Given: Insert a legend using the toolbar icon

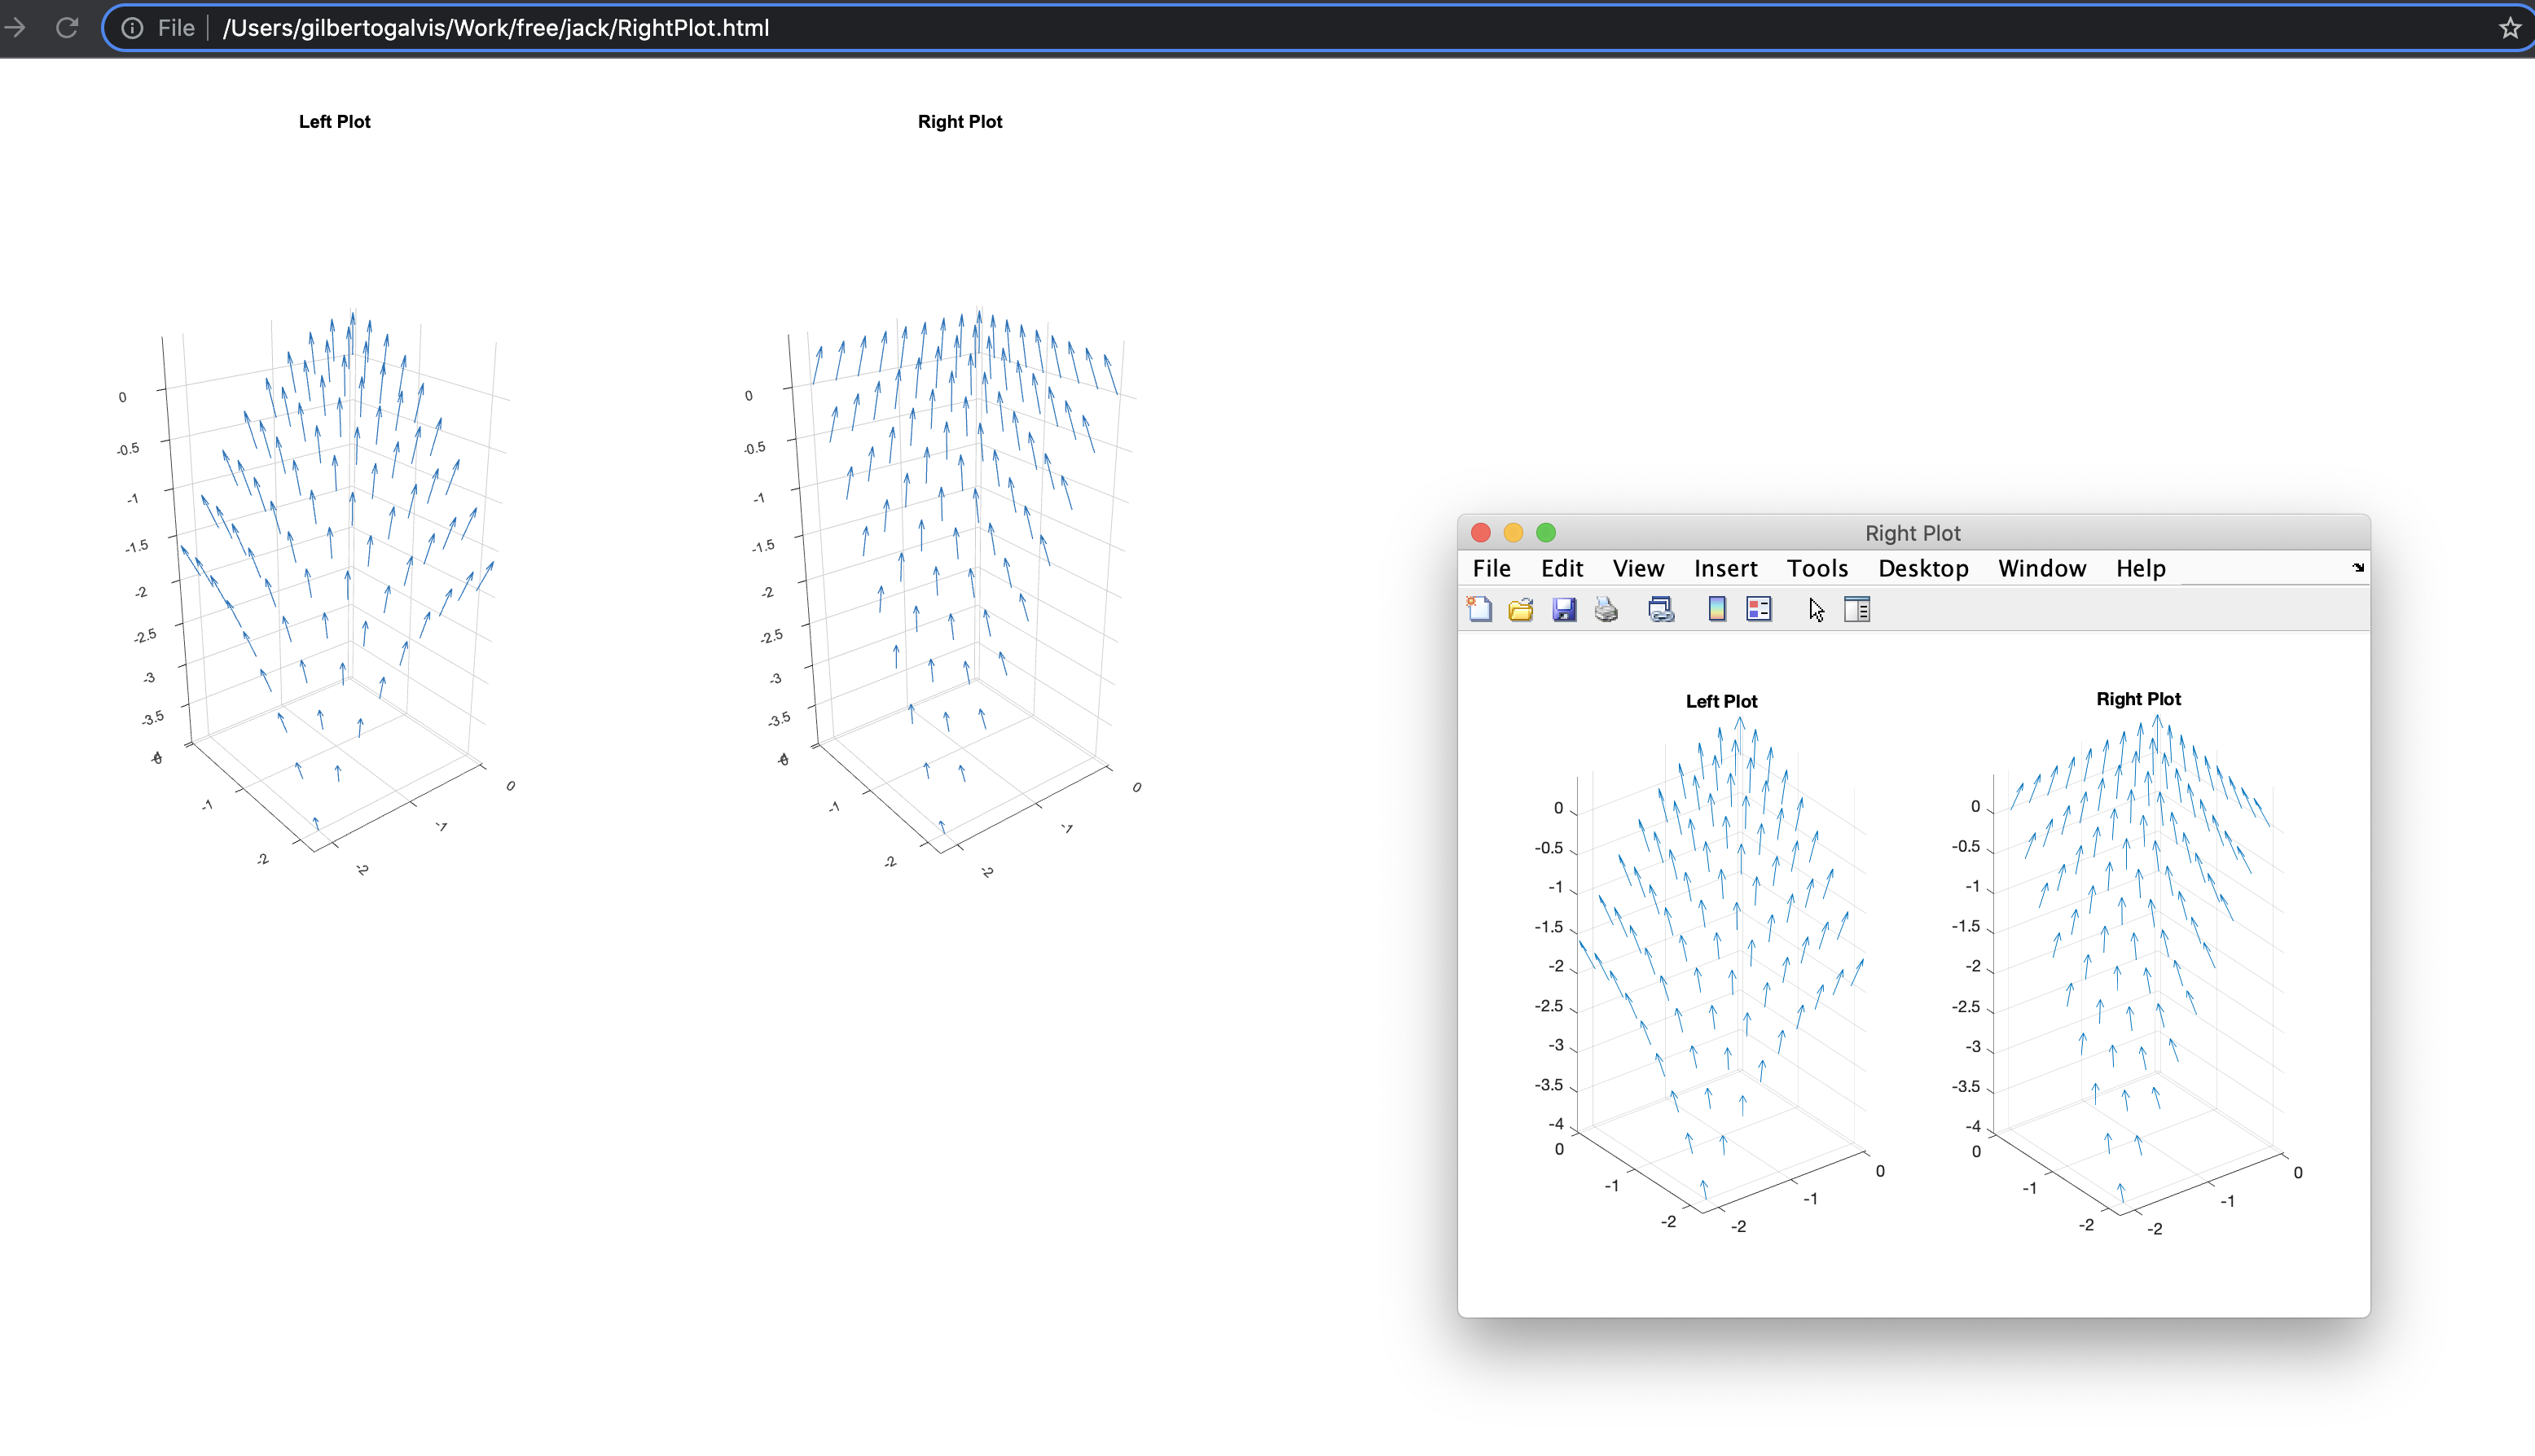Looking at the screenshot, I should tap(1759, 609).
